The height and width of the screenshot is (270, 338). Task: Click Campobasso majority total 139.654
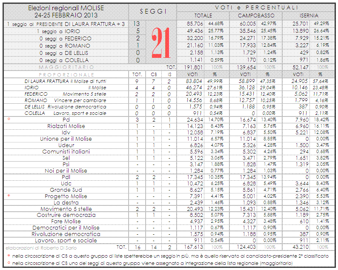tap(246, 67)
